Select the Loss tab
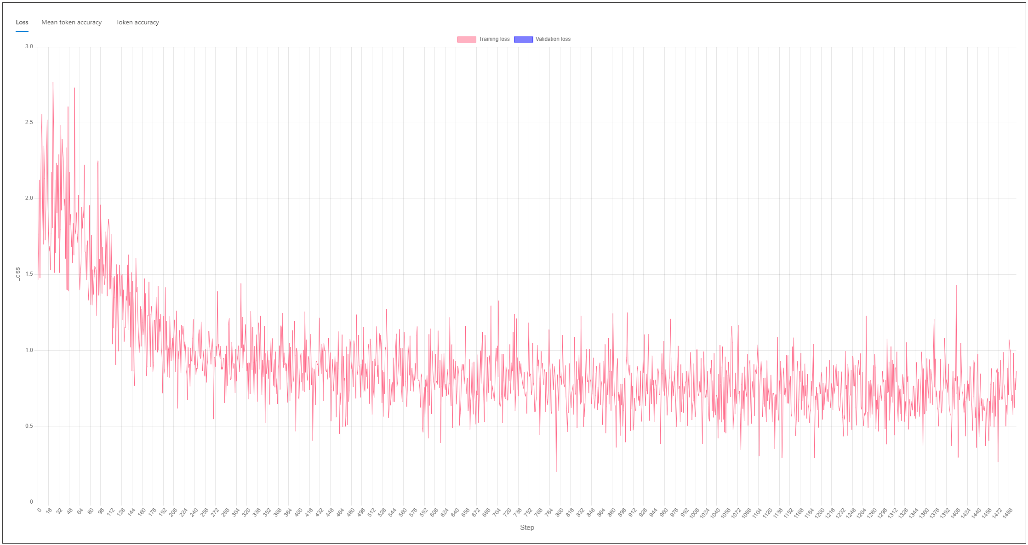The height and width of the screenshot is (545, 1028). pyautogui.click(x=22, y=22)
